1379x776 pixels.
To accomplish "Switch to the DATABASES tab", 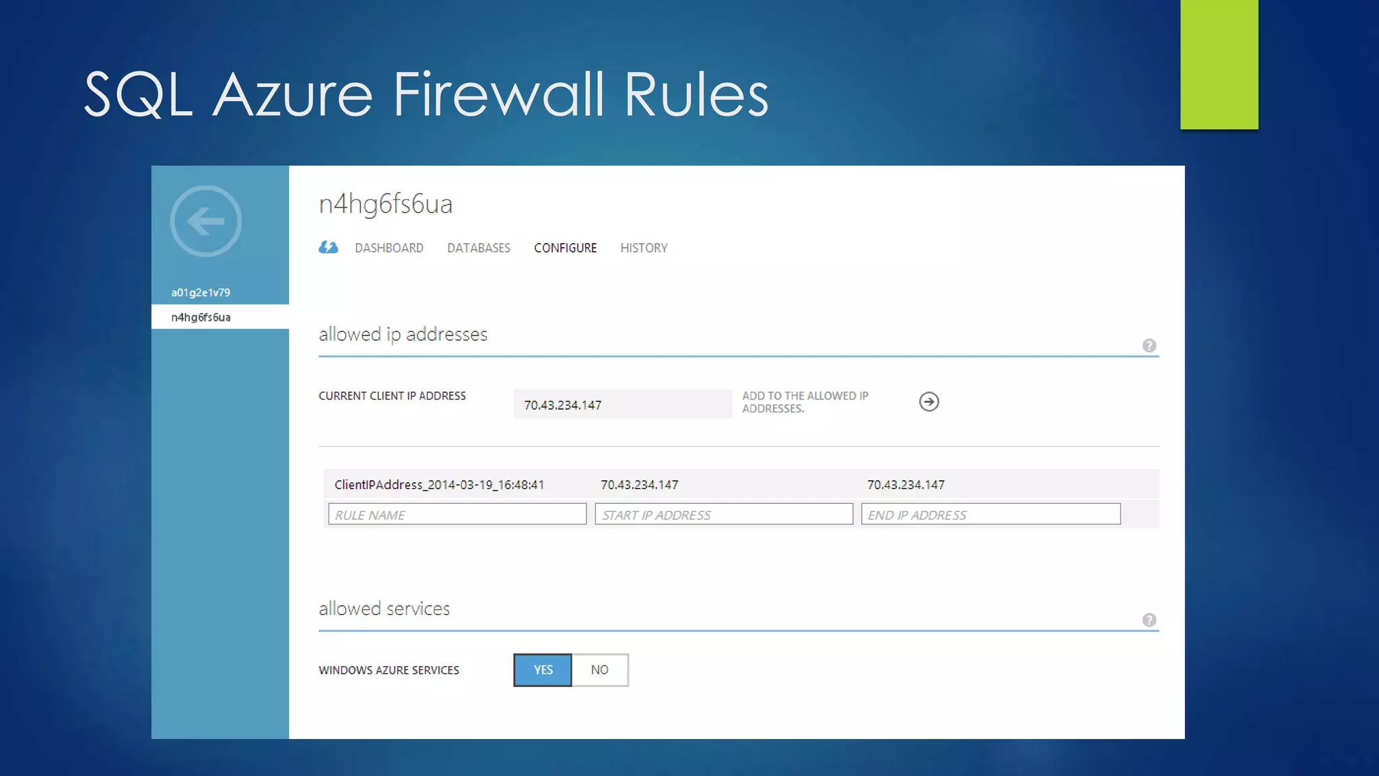I will coord(478,248).
